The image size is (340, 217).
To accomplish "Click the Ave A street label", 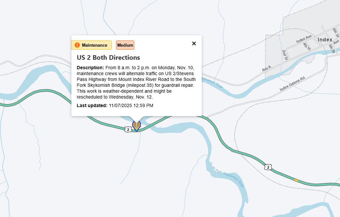I will coord(266,68).
